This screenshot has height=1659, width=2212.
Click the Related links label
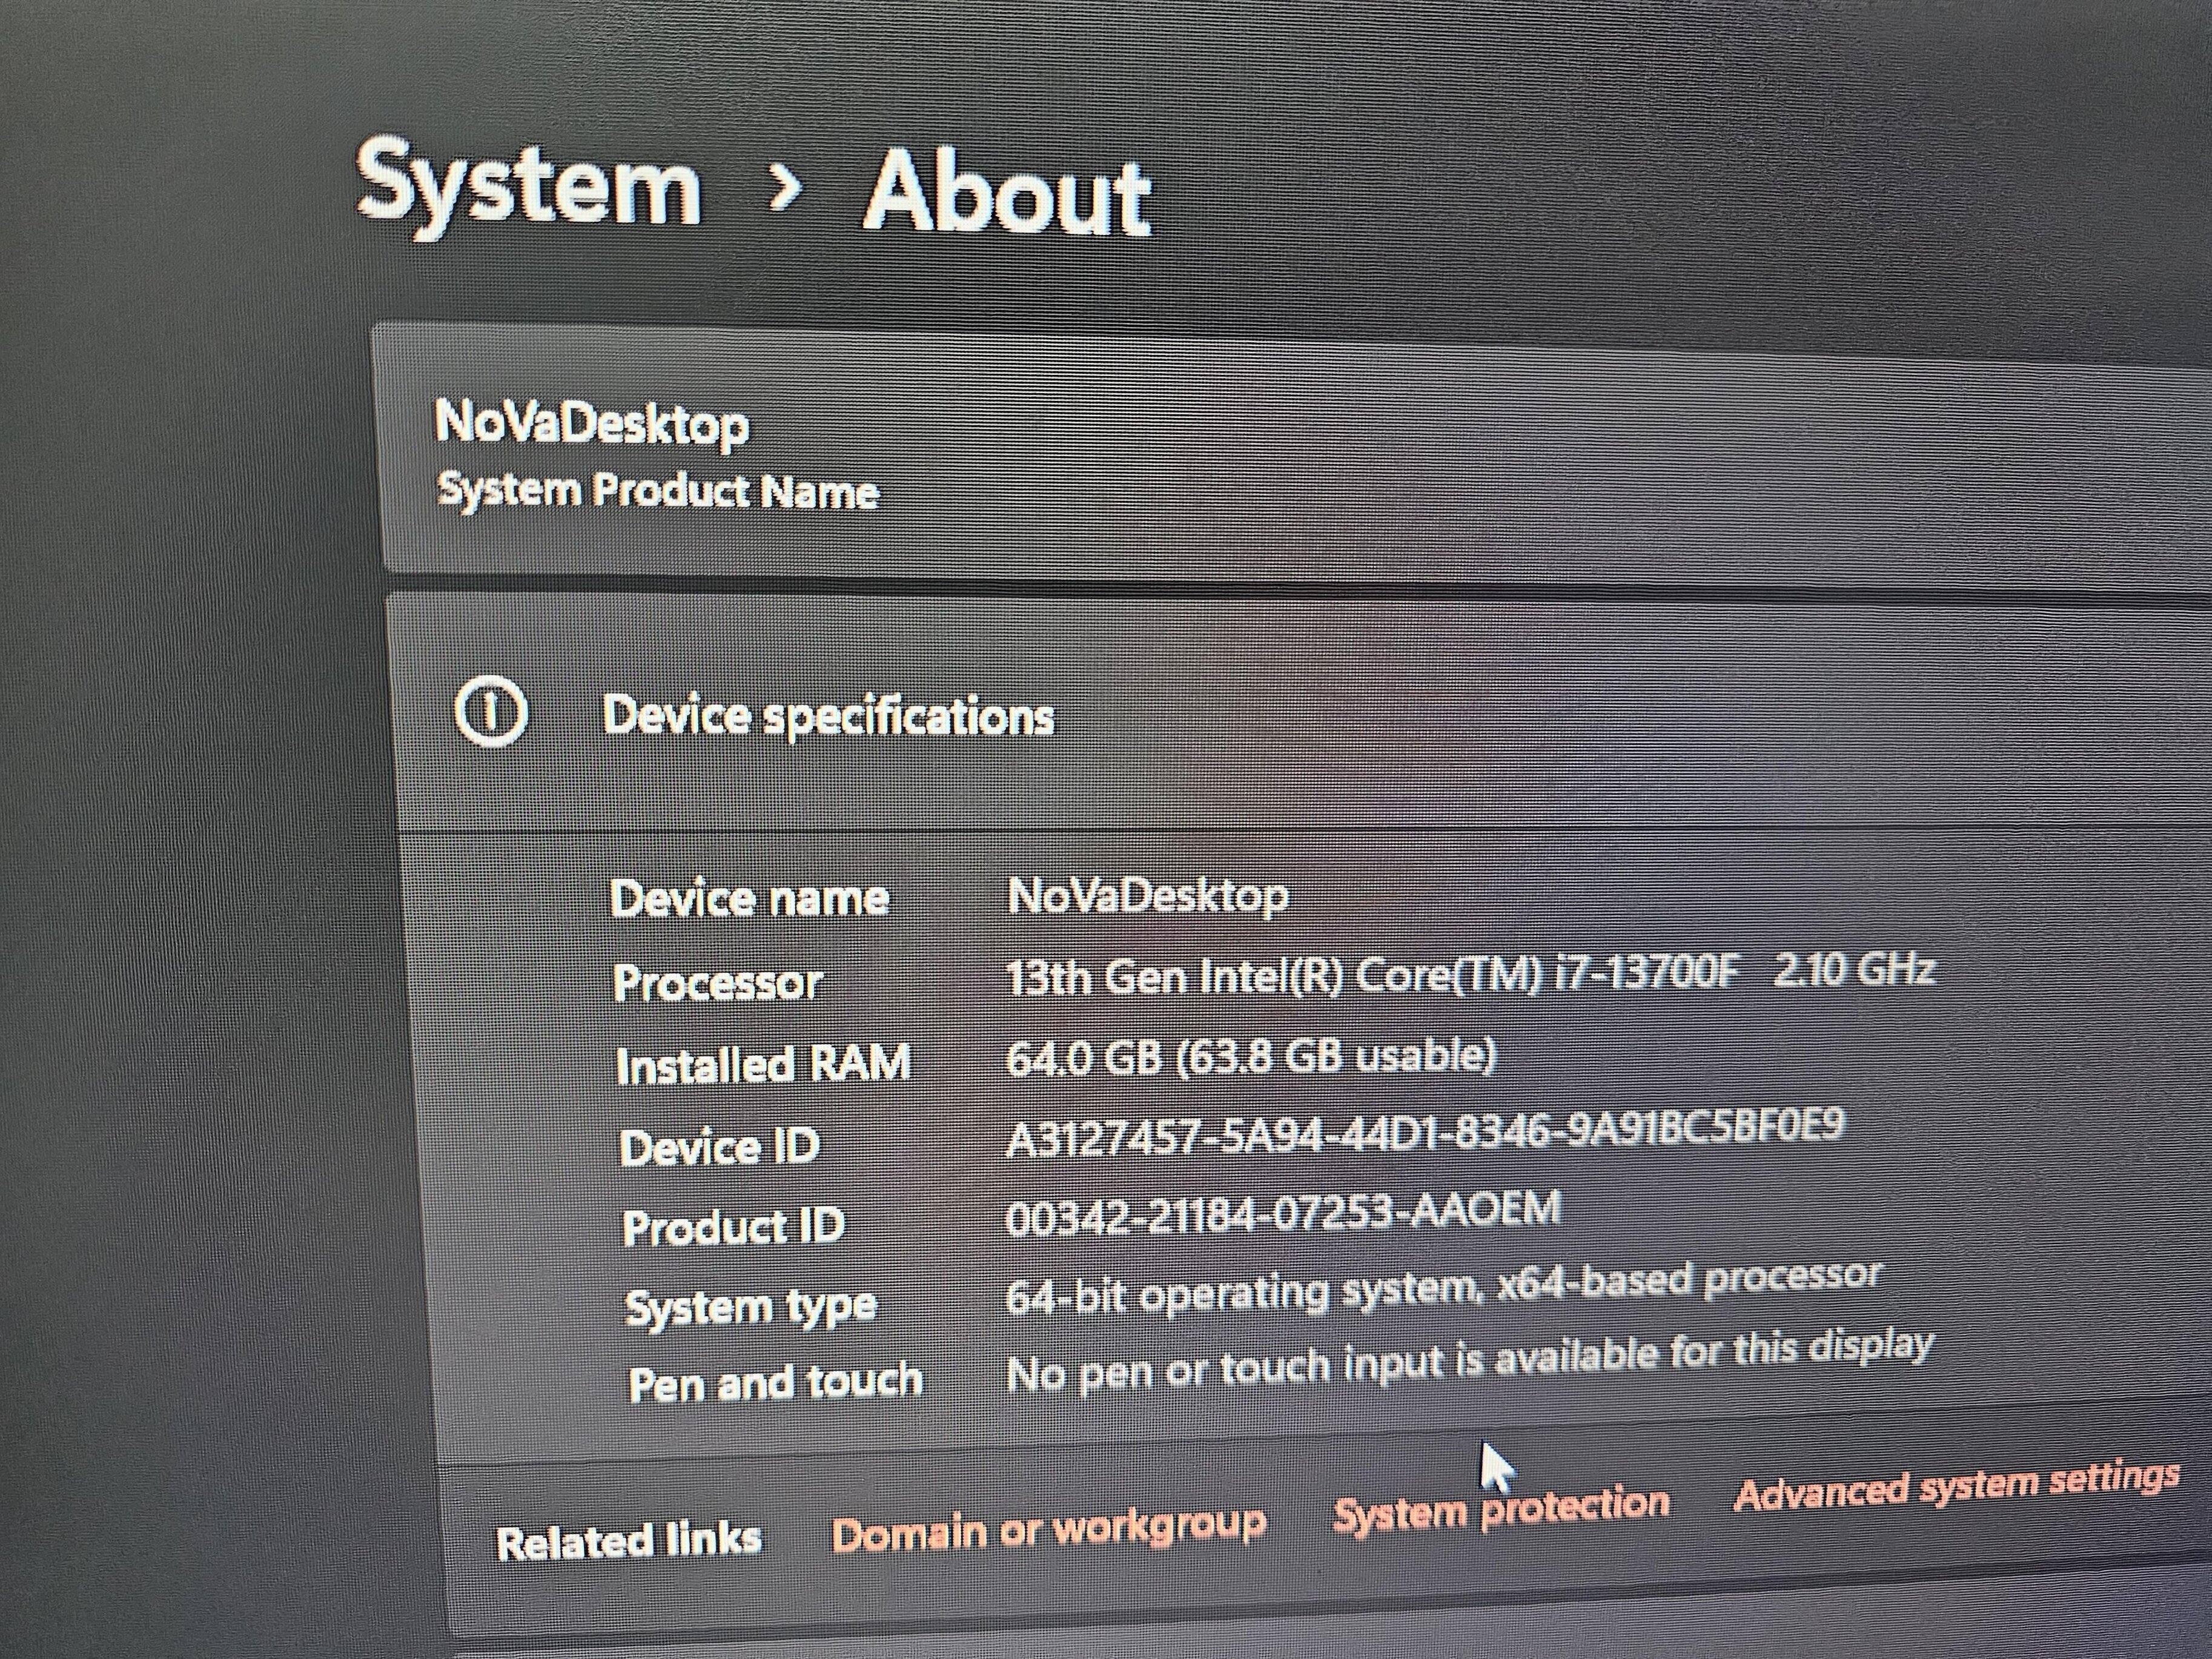629,1540
